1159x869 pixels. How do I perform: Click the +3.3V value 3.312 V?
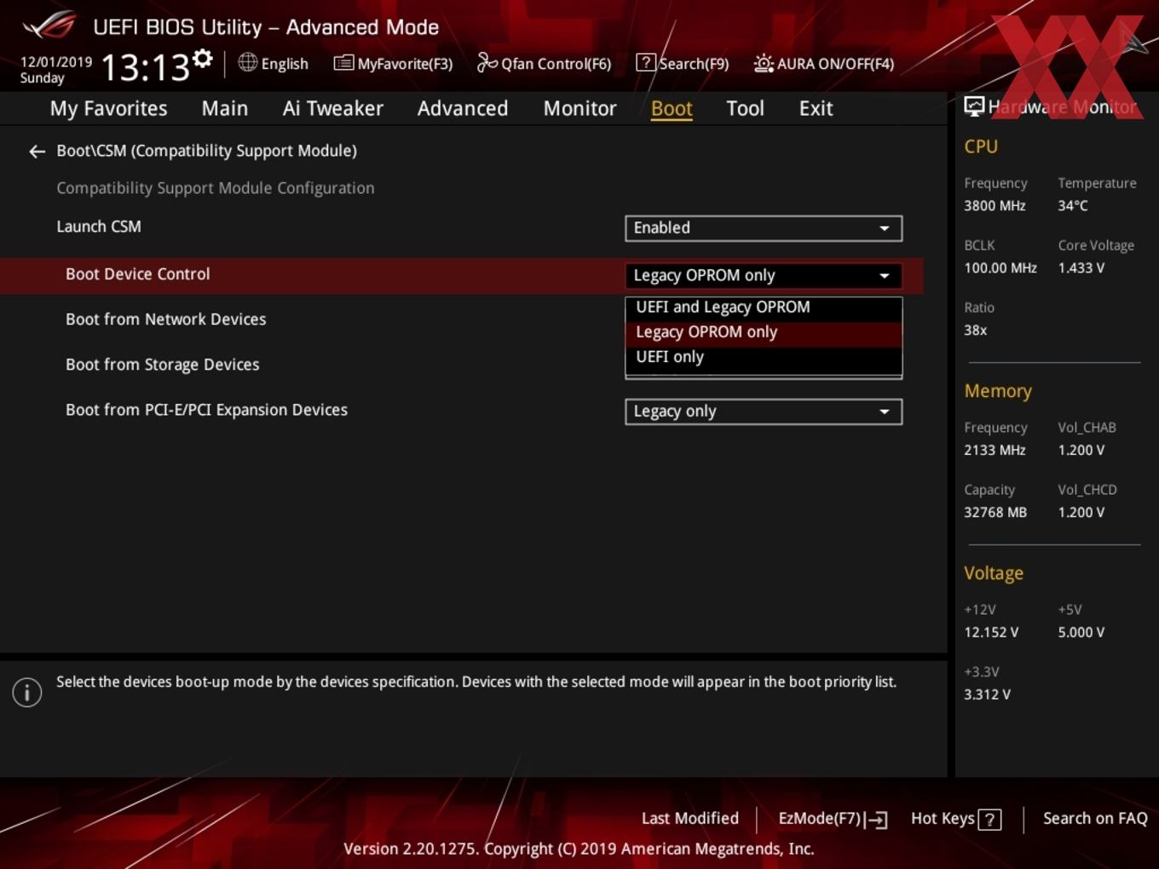pyautogui.click(x=987, y=695)
